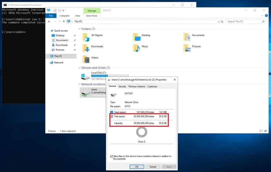This screenshot has height=172, width=271.
Task: Select Desktop in Quick access sidebar
Action: (60, 35)
